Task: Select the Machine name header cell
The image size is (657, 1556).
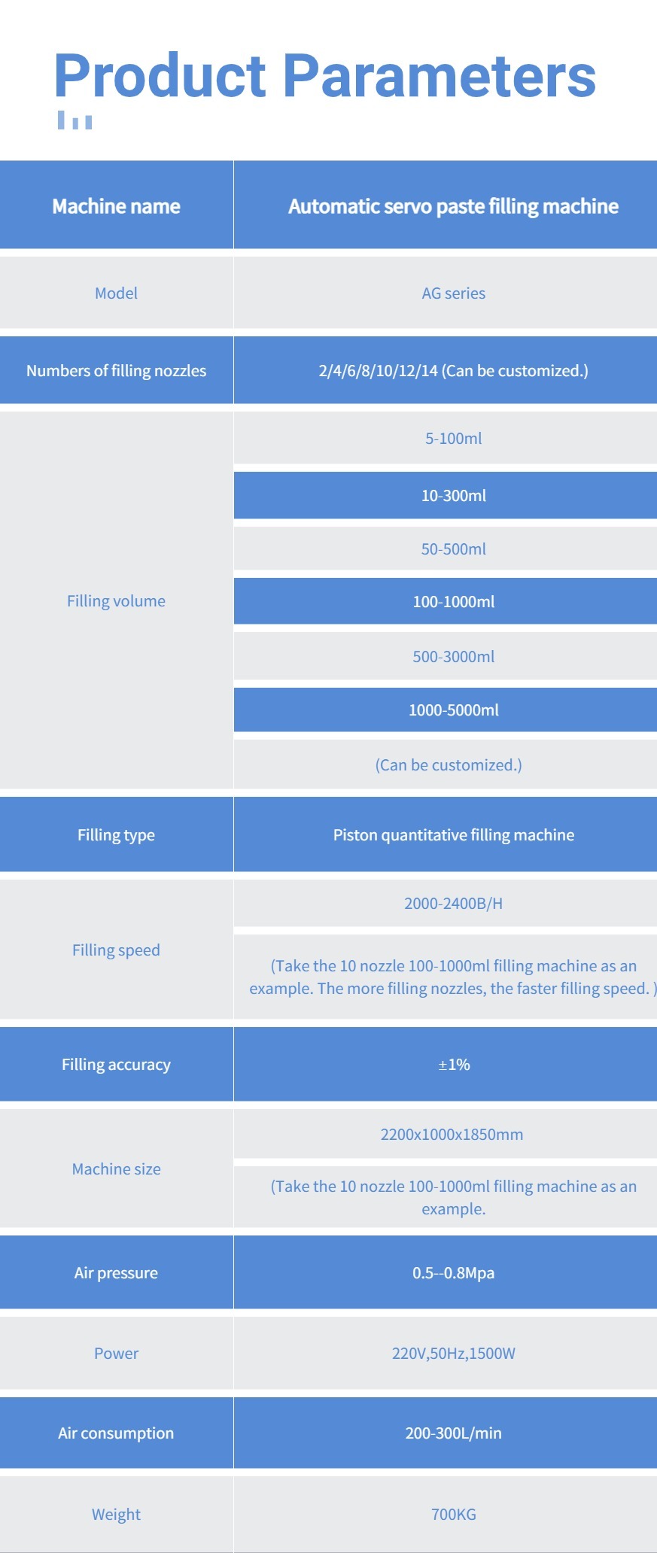Action: point(116,205)
